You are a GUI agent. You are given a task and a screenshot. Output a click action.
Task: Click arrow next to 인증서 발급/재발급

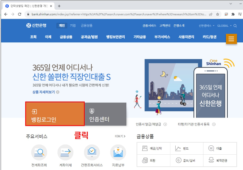coord(165,124)
